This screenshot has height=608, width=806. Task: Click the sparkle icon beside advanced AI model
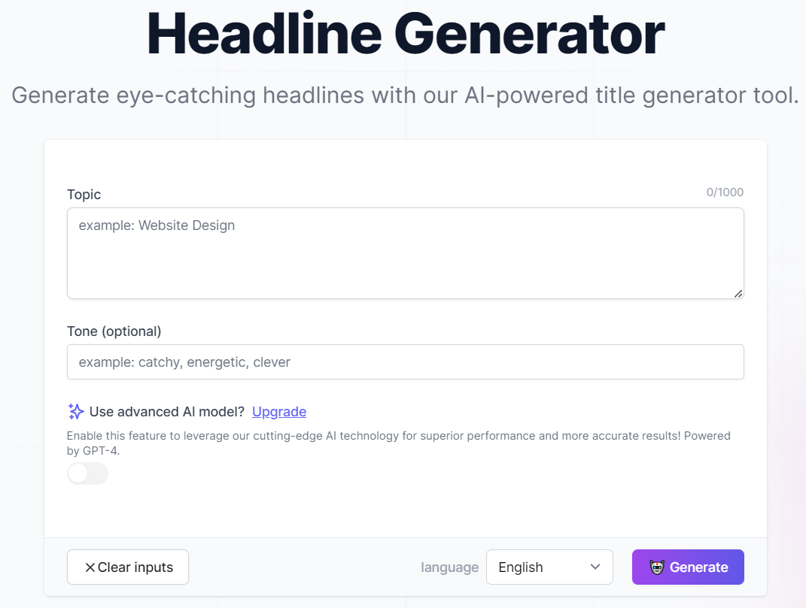[76, 411]
